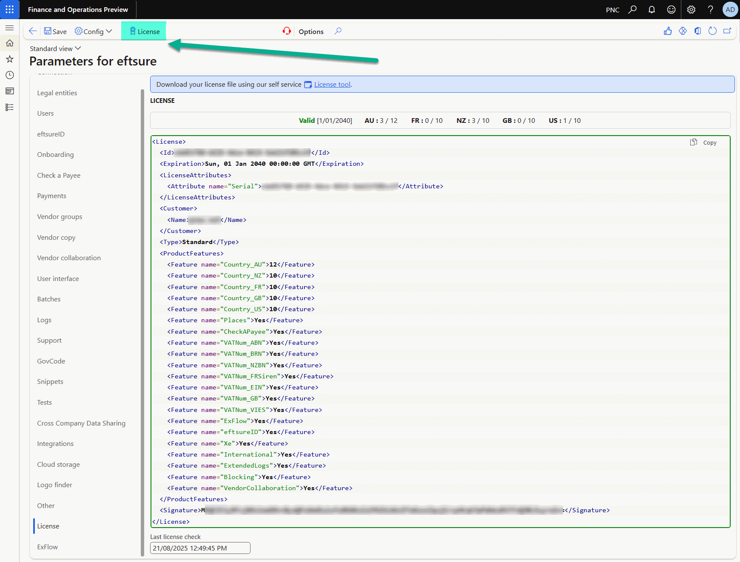Select the Cloud storage tab
The width and height of the screenshot is (740, 562).
(58, 464)
